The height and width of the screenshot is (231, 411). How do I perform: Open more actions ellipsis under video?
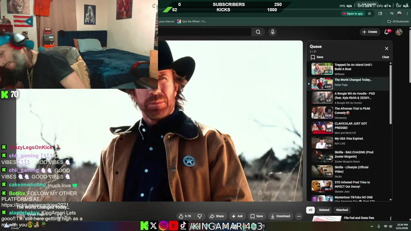pyautogui.click(x=299, y=216)
